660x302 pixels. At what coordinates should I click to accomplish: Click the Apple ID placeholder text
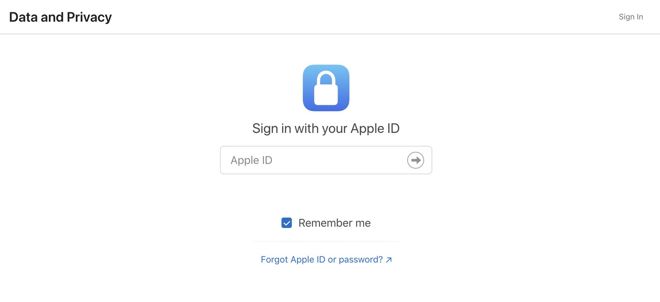tap(251, 160)
